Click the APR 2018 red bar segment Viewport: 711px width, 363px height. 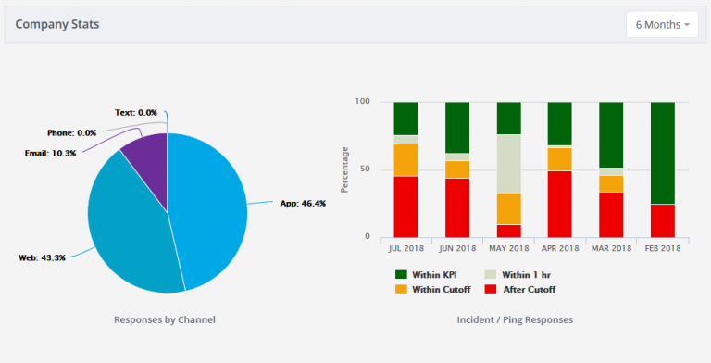point(559,204)
